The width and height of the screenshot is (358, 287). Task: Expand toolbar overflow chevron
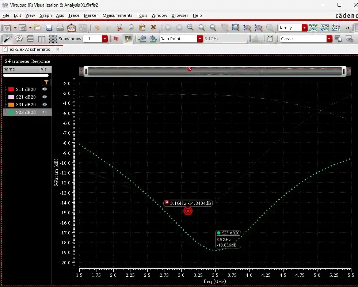[347, 28]
